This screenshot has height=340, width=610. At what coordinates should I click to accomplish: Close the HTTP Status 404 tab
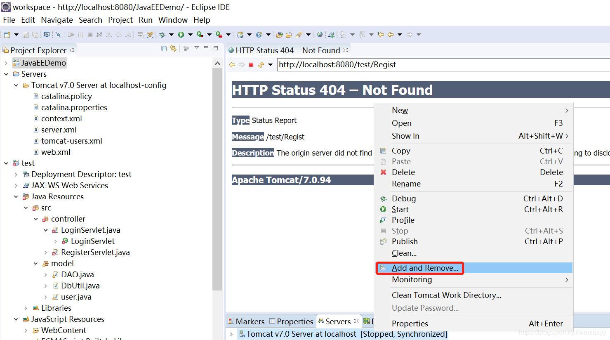[x=346, y=50]
